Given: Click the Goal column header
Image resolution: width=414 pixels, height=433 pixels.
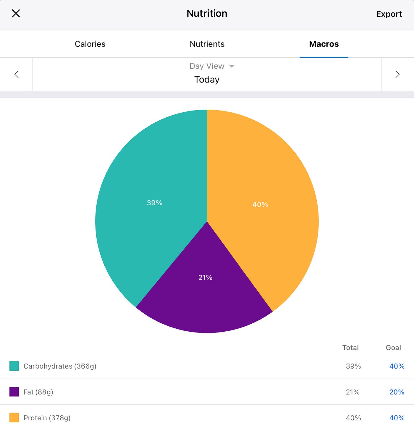Looking at the screenshot, I should point(393,348).
